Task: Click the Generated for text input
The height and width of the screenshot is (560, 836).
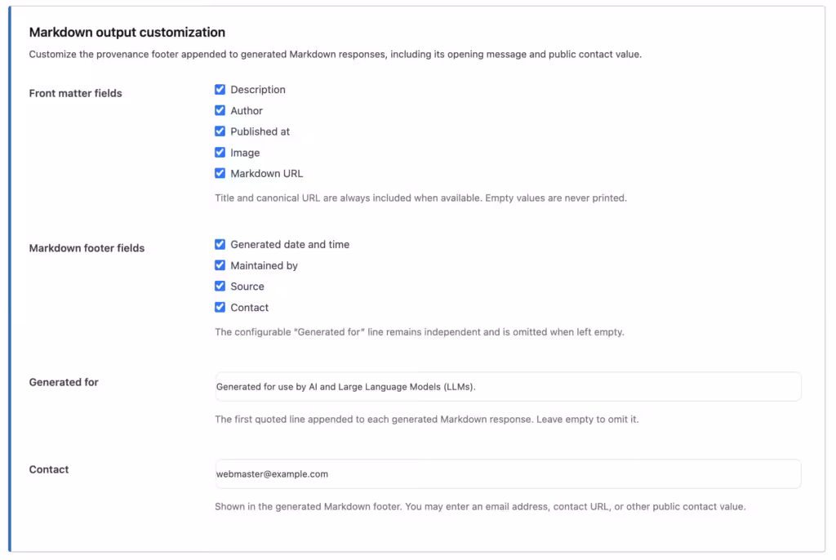Action: coord(508,387)
